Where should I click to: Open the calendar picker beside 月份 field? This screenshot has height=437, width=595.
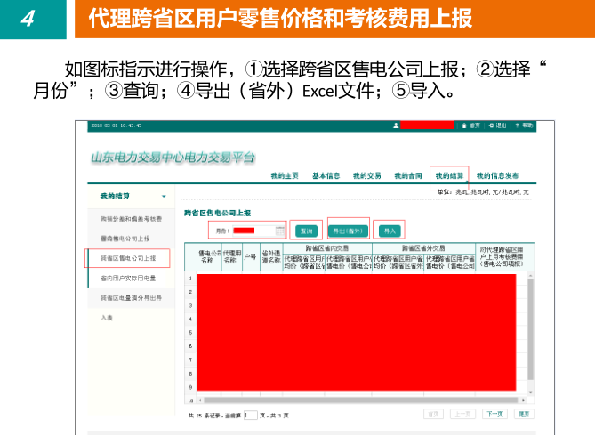pyautogui.click(x=279, y=231)
